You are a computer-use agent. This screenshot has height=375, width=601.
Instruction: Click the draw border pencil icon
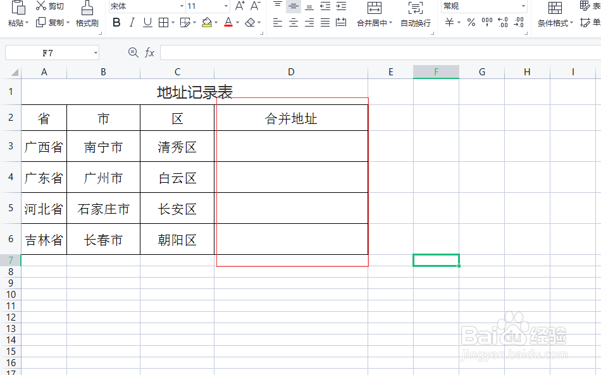point(185,23)
